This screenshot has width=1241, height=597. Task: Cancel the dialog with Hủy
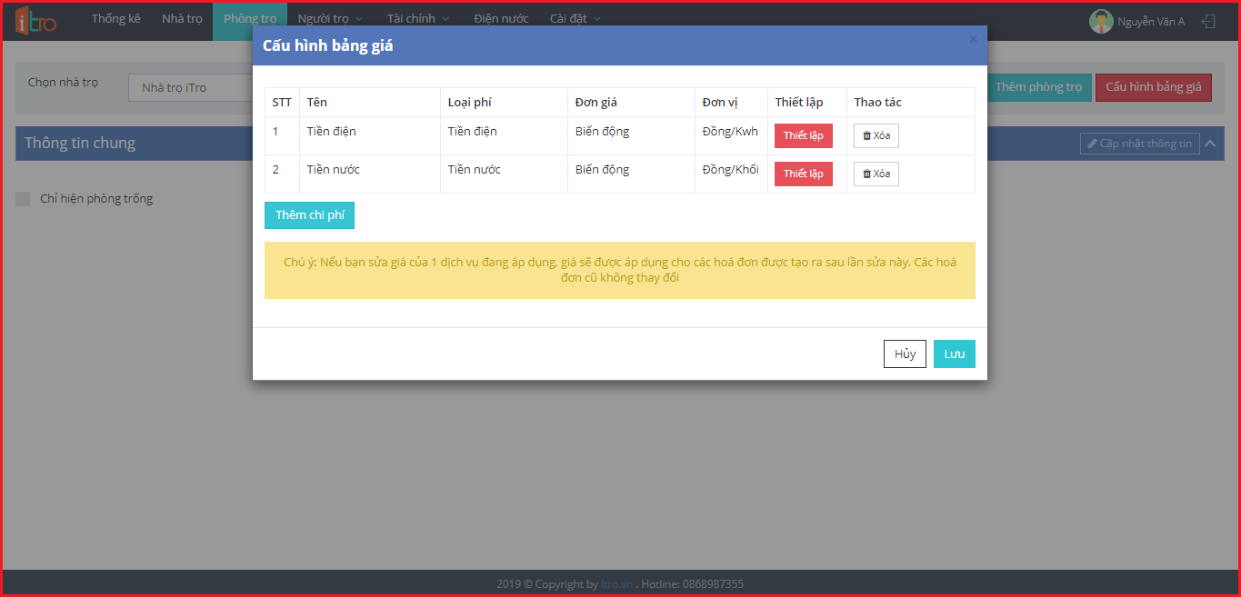[905, 353]
